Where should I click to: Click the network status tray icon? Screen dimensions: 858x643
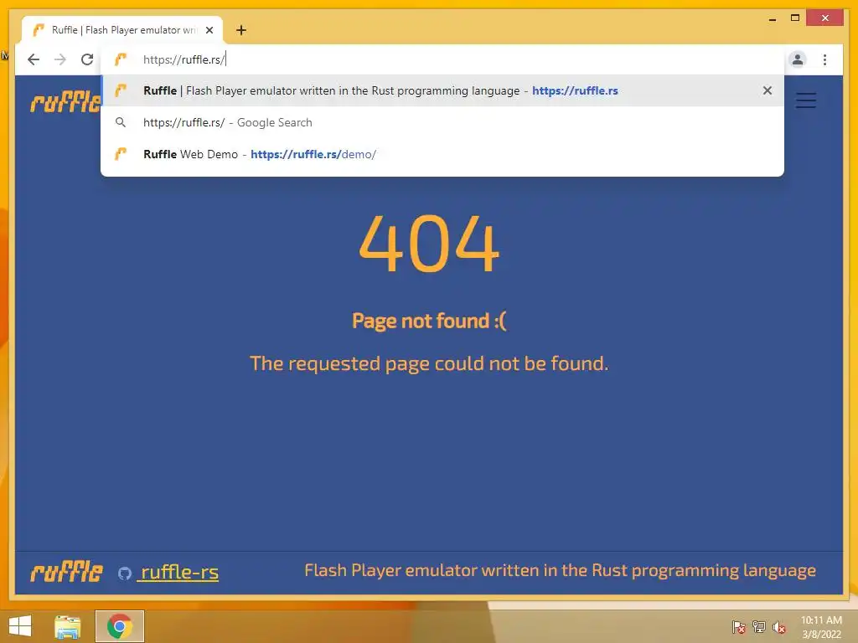coord(759,627)
